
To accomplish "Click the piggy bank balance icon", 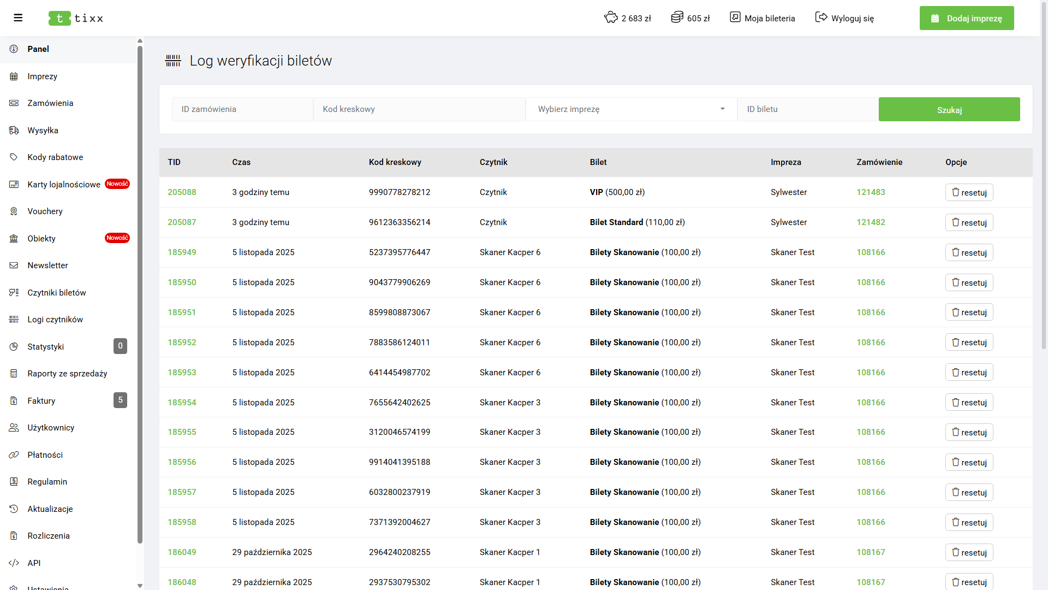I will [611, 17].
